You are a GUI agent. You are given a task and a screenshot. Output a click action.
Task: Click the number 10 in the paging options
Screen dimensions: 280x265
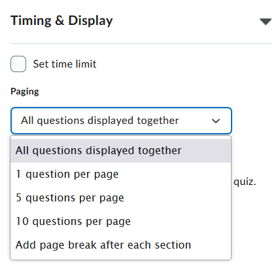pos(22,221)
